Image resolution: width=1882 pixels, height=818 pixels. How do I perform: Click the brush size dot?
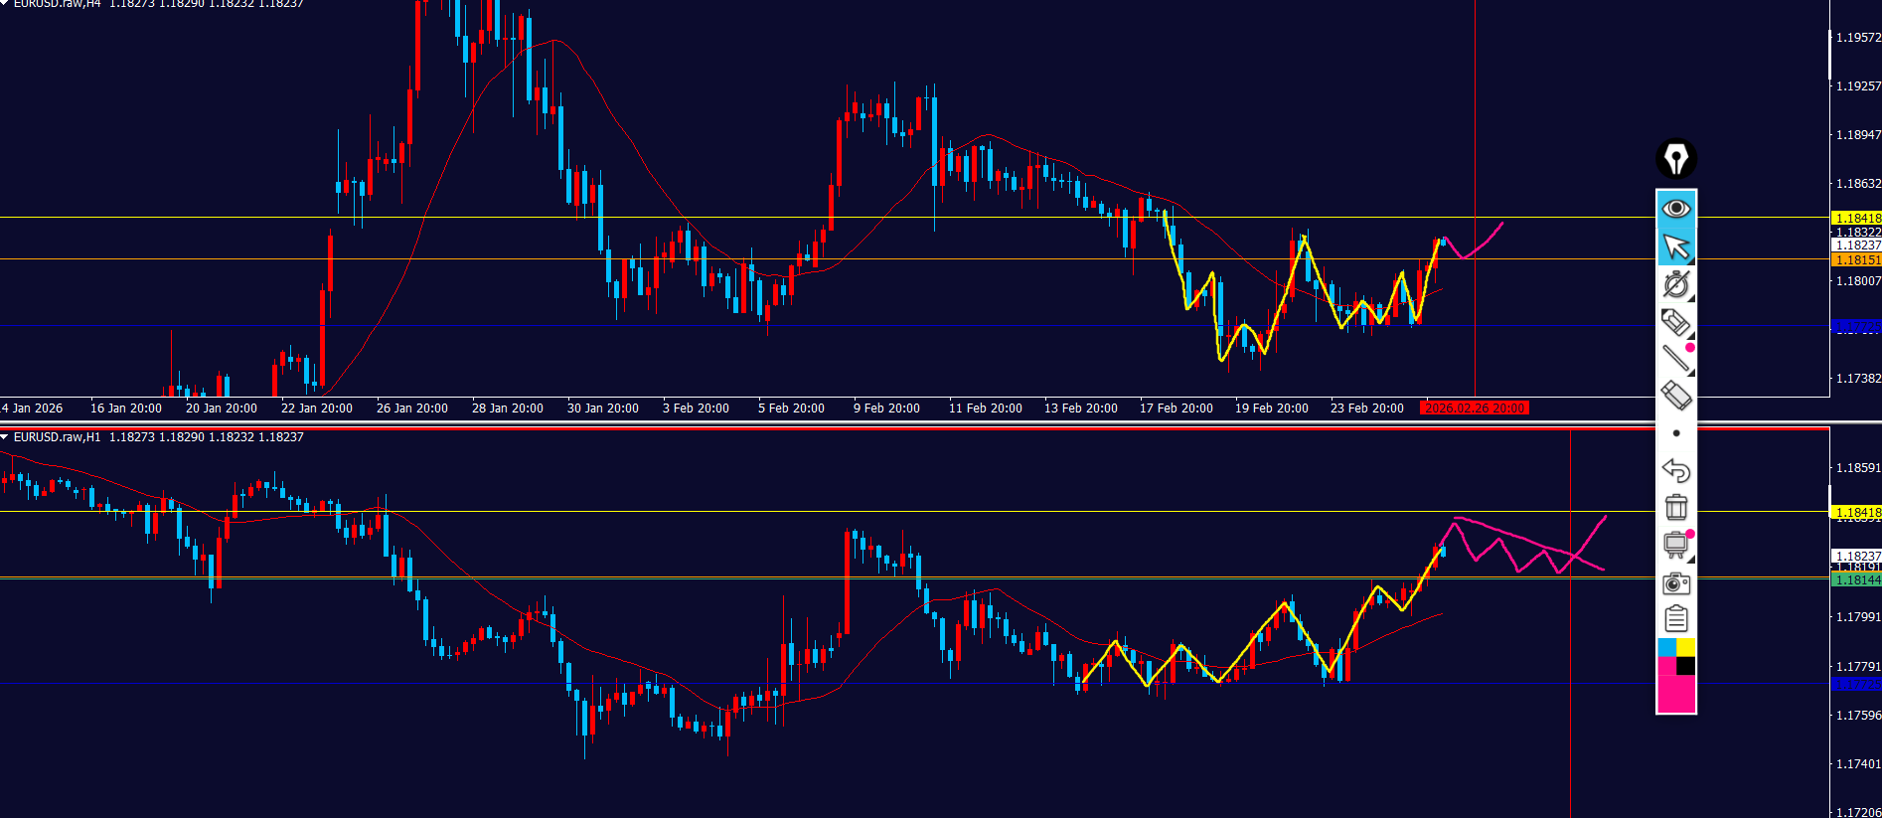1676,433
